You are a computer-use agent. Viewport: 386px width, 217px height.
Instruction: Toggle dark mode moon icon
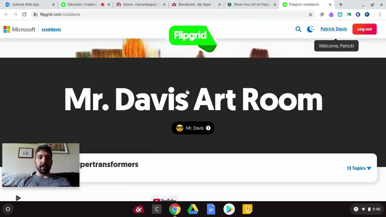click(310, 29)
